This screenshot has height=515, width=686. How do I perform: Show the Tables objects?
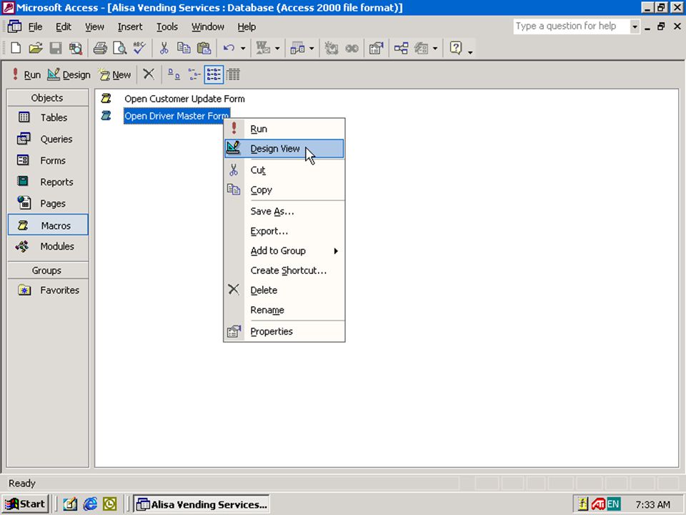coord(48,117)
